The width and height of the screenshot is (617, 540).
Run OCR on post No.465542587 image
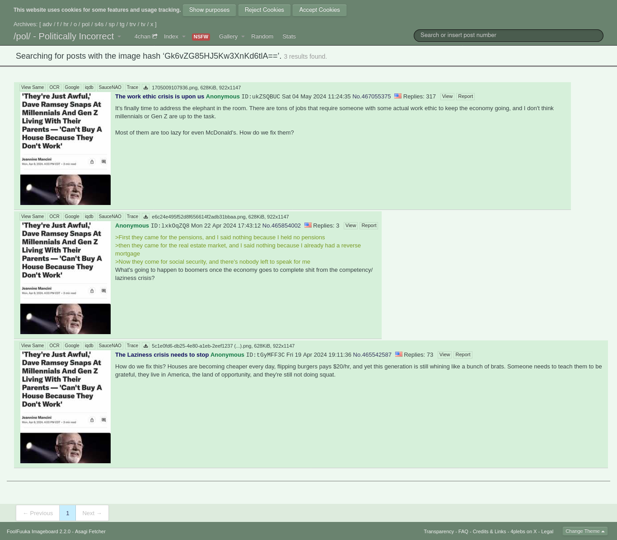(54, 346)
